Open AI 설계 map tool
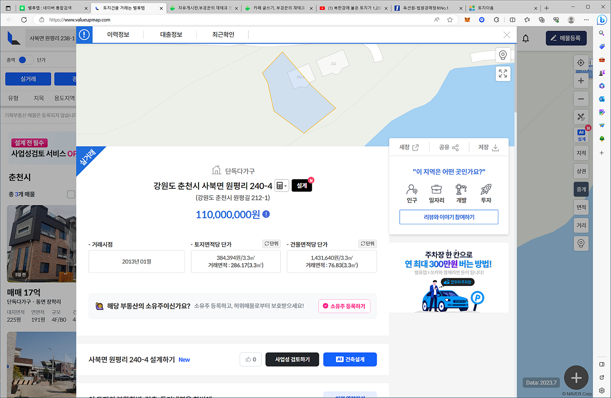 click(x=581, y=135)
